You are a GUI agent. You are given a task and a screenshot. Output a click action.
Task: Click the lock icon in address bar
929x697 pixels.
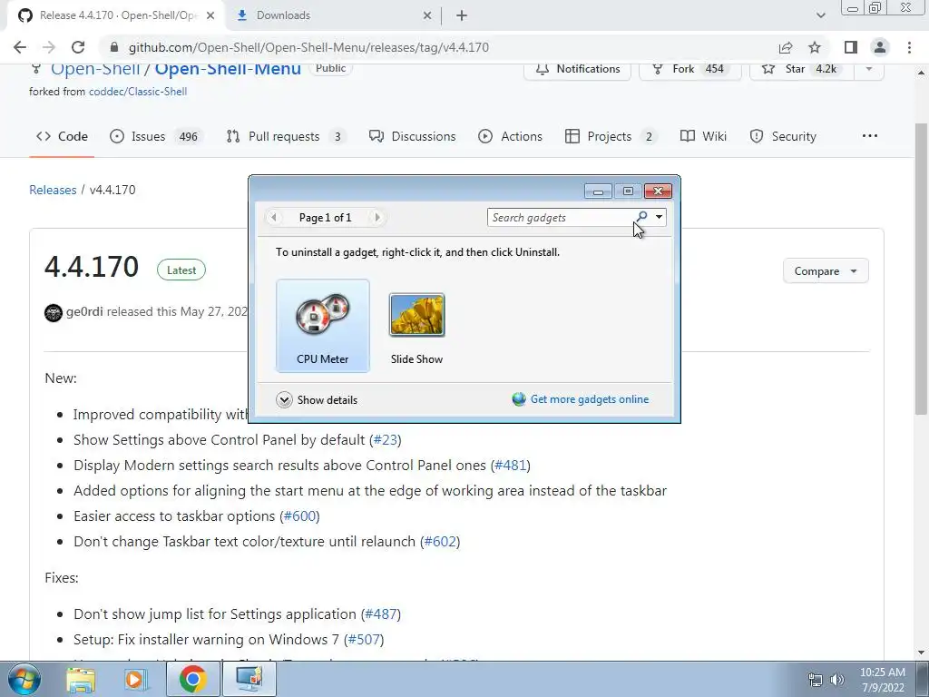115,47
